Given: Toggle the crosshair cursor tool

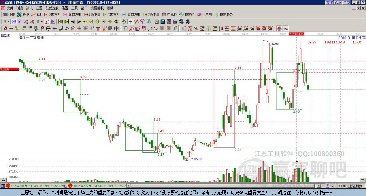Looking at the screenshot, I should click(130, 22).
